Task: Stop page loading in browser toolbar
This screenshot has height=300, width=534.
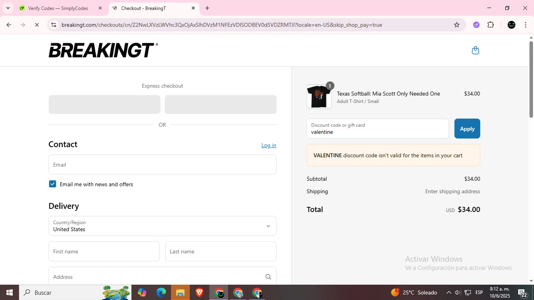Action: (x=37, y=25)
